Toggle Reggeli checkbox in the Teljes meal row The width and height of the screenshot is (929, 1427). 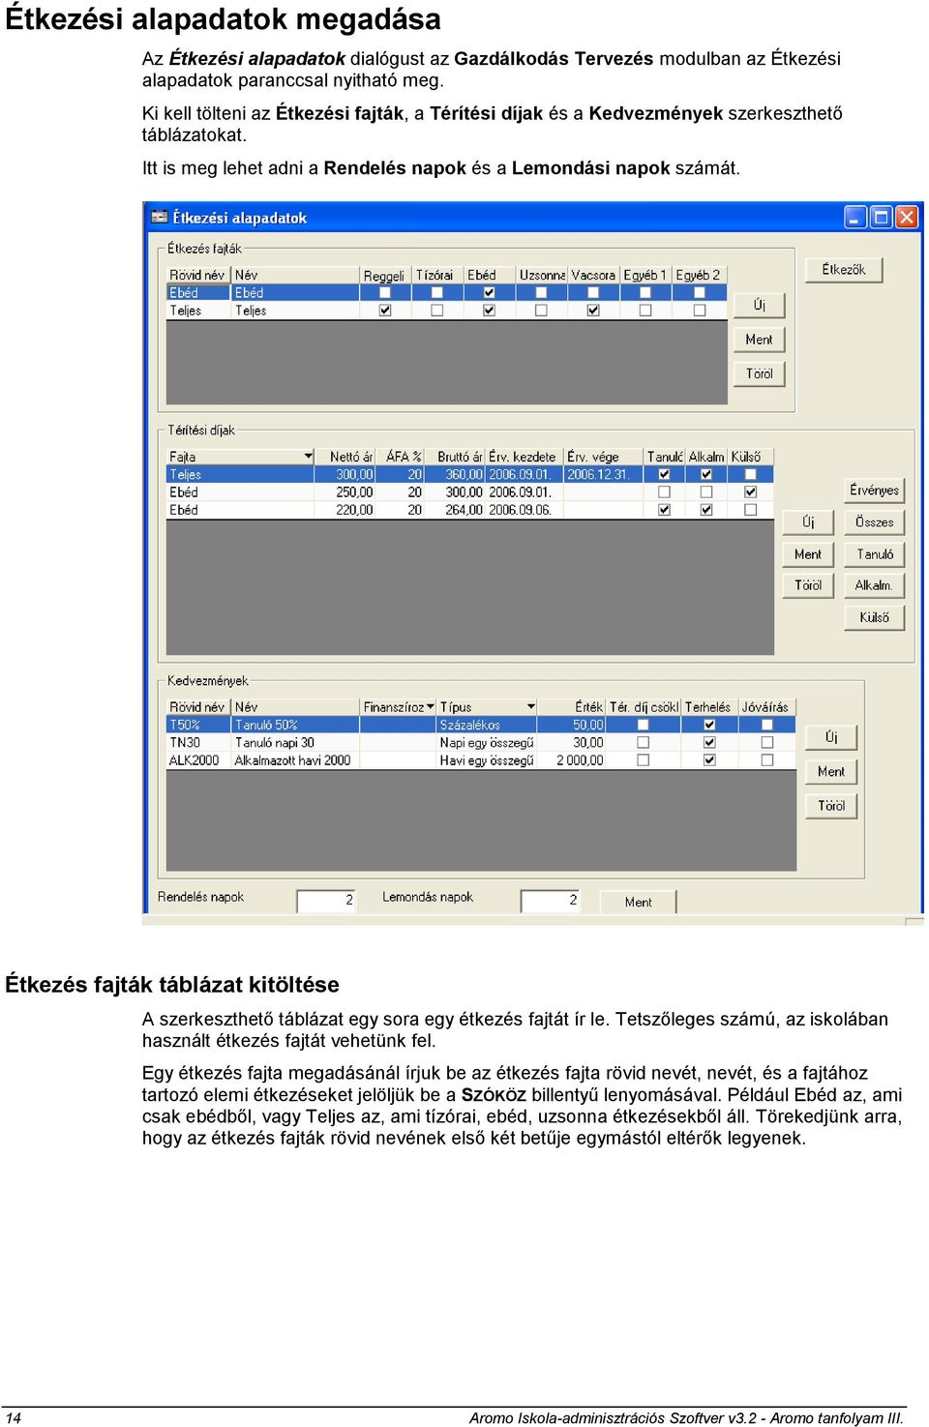(385, 311)
